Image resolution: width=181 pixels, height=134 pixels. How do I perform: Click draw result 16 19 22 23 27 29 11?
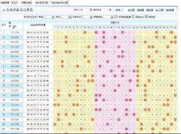pyautogui.click(x=38, y=71)
